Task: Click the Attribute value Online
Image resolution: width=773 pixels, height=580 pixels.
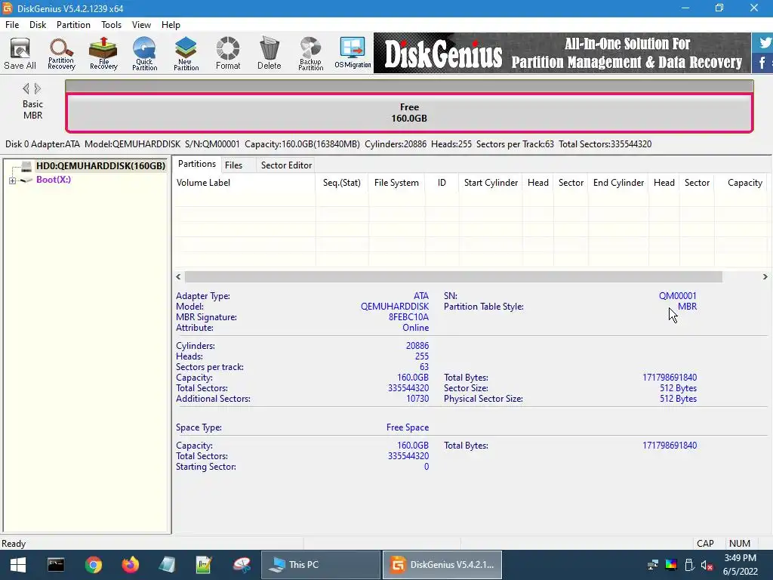Action: [x=416, y=328]
